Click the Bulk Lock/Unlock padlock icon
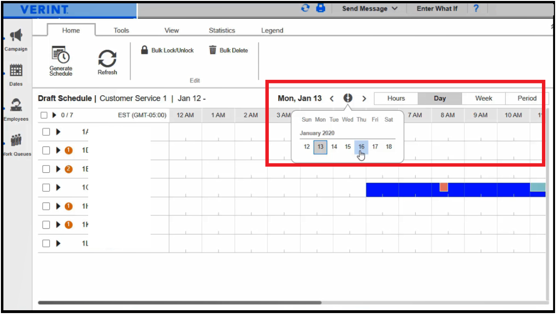The height and width of the screenshot is (314, 556). (x=145, y=50)
